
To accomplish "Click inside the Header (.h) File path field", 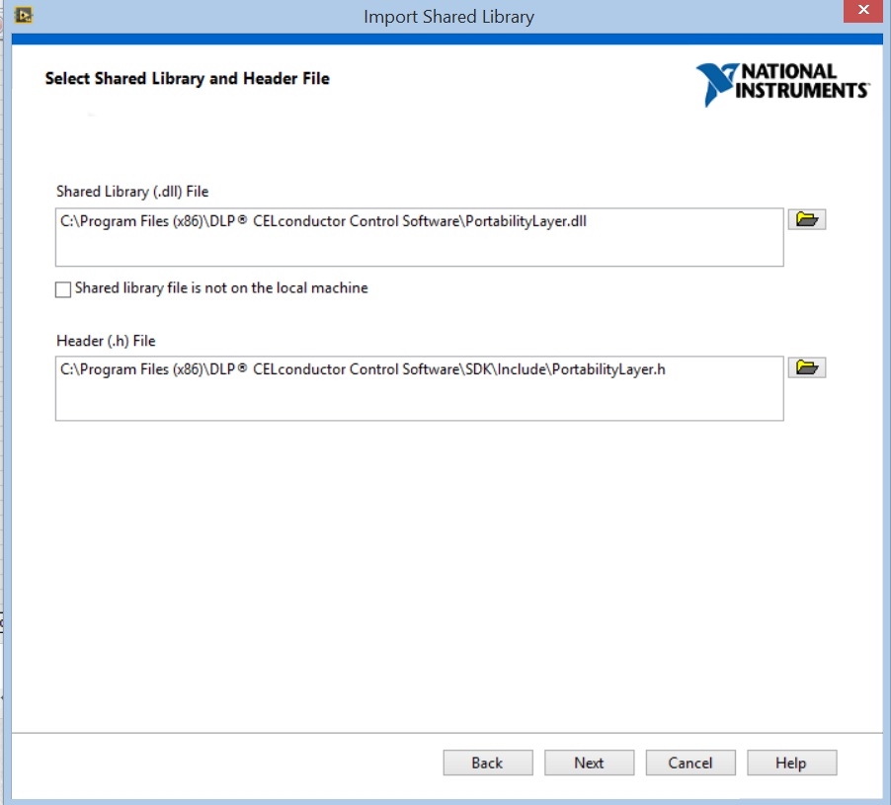I will tap(420, 388).
